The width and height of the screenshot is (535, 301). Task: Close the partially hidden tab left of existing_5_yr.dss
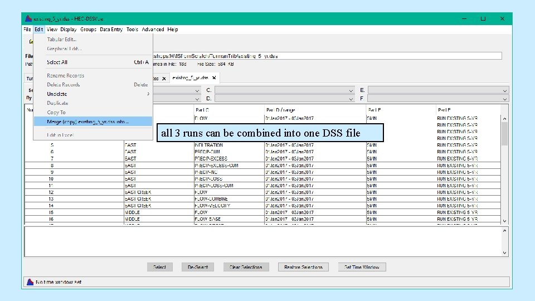164,79
